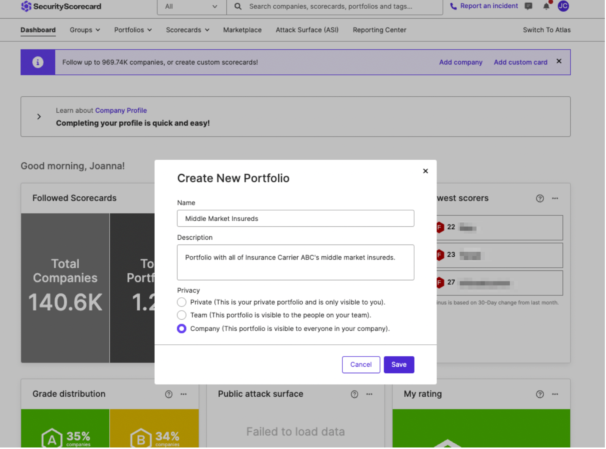Screen dimensions: 606x449
Task: Dismiss the info banner with X
Action: point(559,61)
